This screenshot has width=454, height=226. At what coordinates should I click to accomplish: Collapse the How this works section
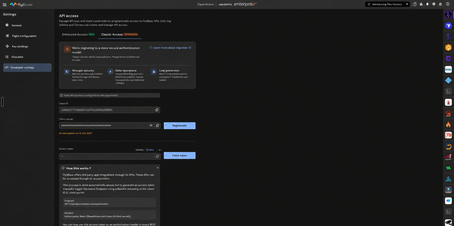(158, 168)
